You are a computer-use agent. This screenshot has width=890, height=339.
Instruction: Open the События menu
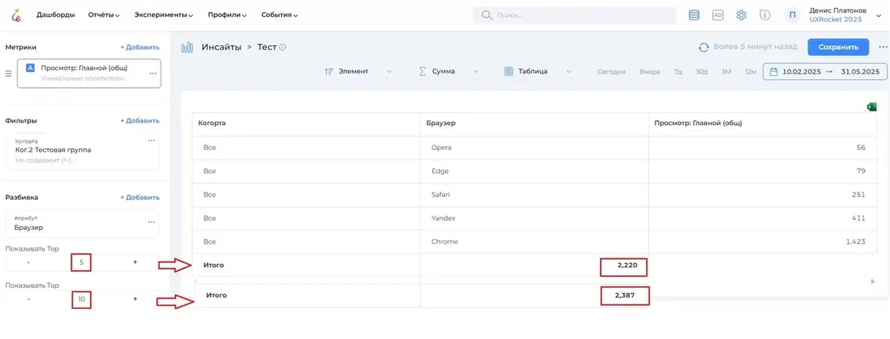coord(279,15)
